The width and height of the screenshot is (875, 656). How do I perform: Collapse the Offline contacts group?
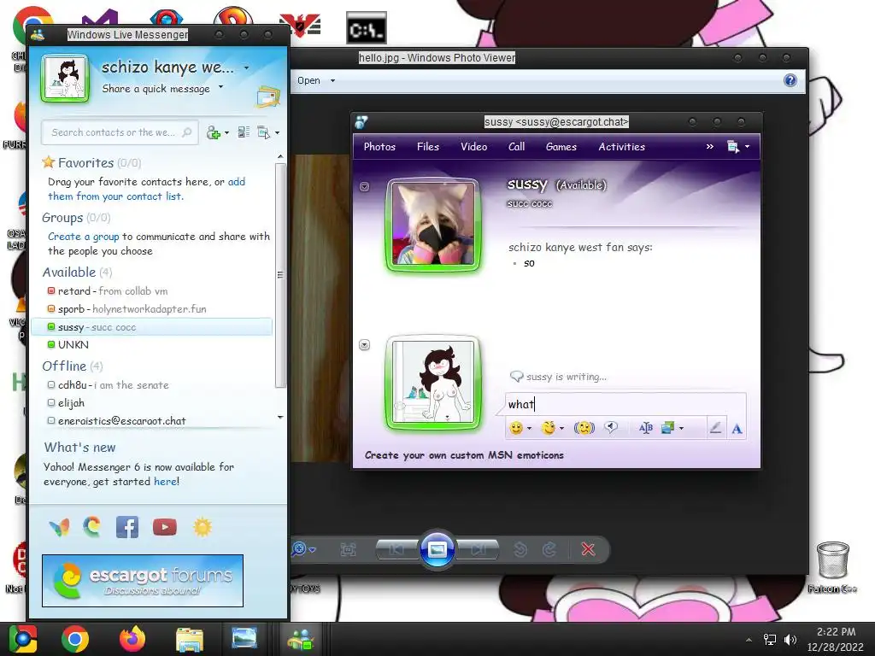[x=64, y=366]
